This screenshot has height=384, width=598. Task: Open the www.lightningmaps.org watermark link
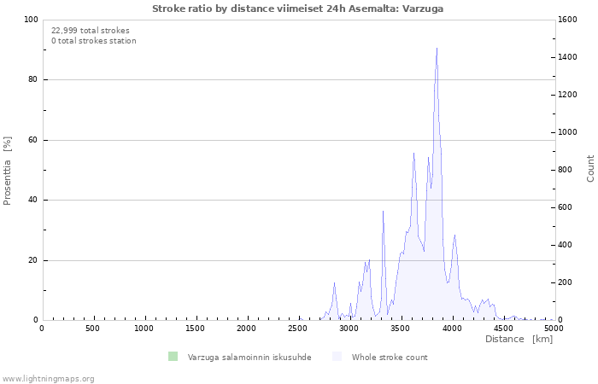(x=49, y=378)
